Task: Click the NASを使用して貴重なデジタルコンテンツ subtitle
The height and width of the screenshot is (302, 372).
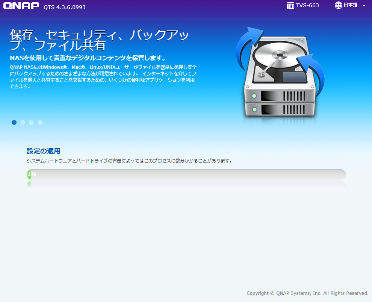Action: 88,58
